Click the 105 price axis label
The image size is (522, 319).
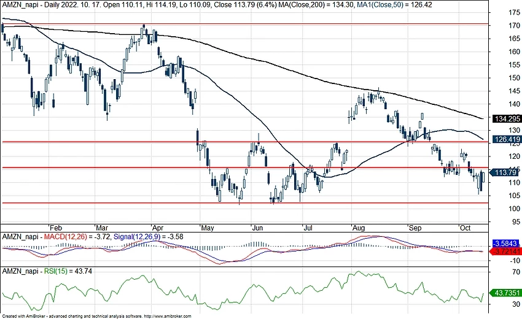515,196
